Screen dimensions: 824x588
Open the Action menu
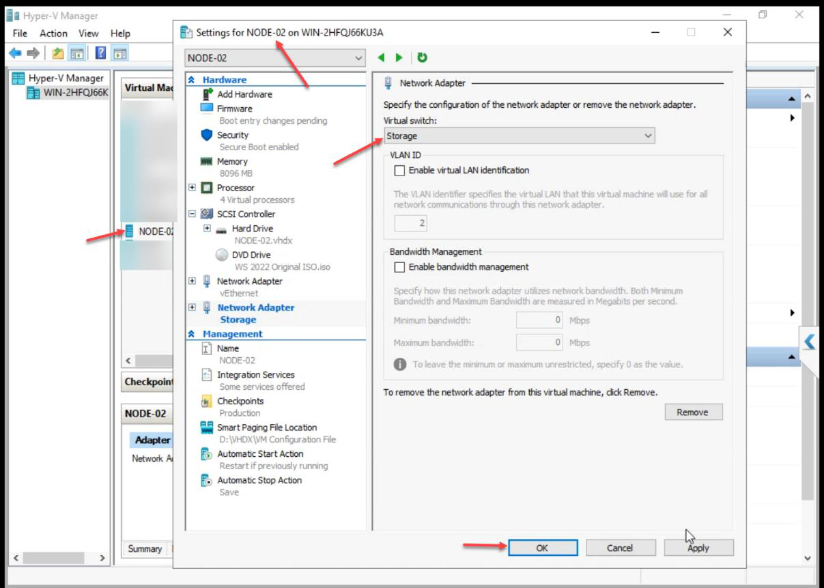point(53,33)
